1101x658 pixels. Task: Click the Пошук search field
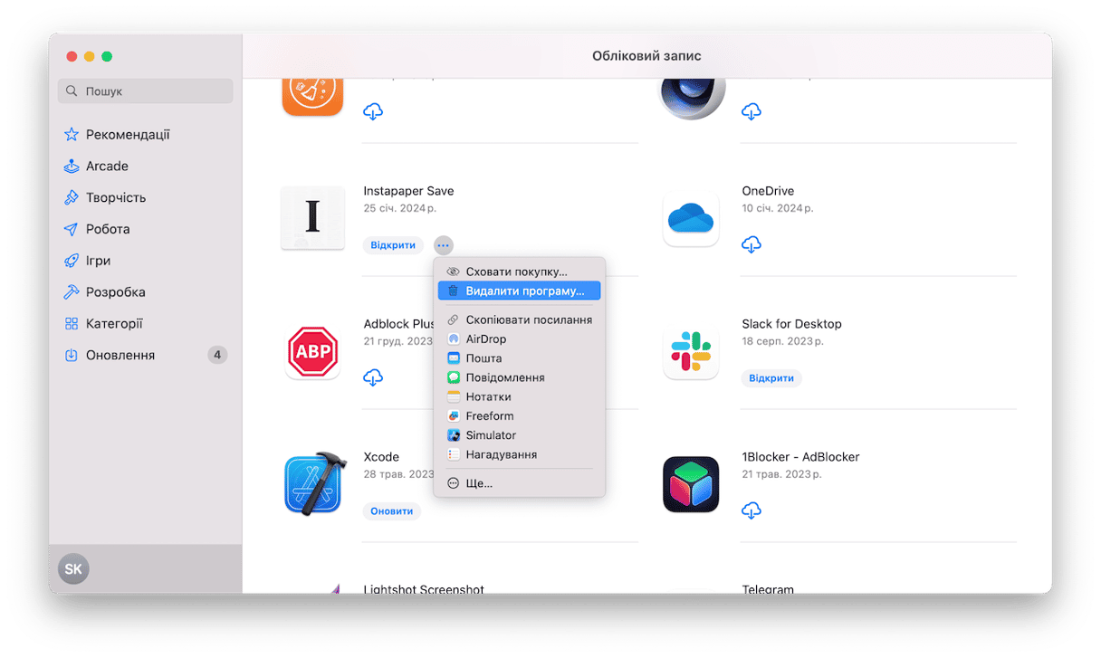click(145, 91)
